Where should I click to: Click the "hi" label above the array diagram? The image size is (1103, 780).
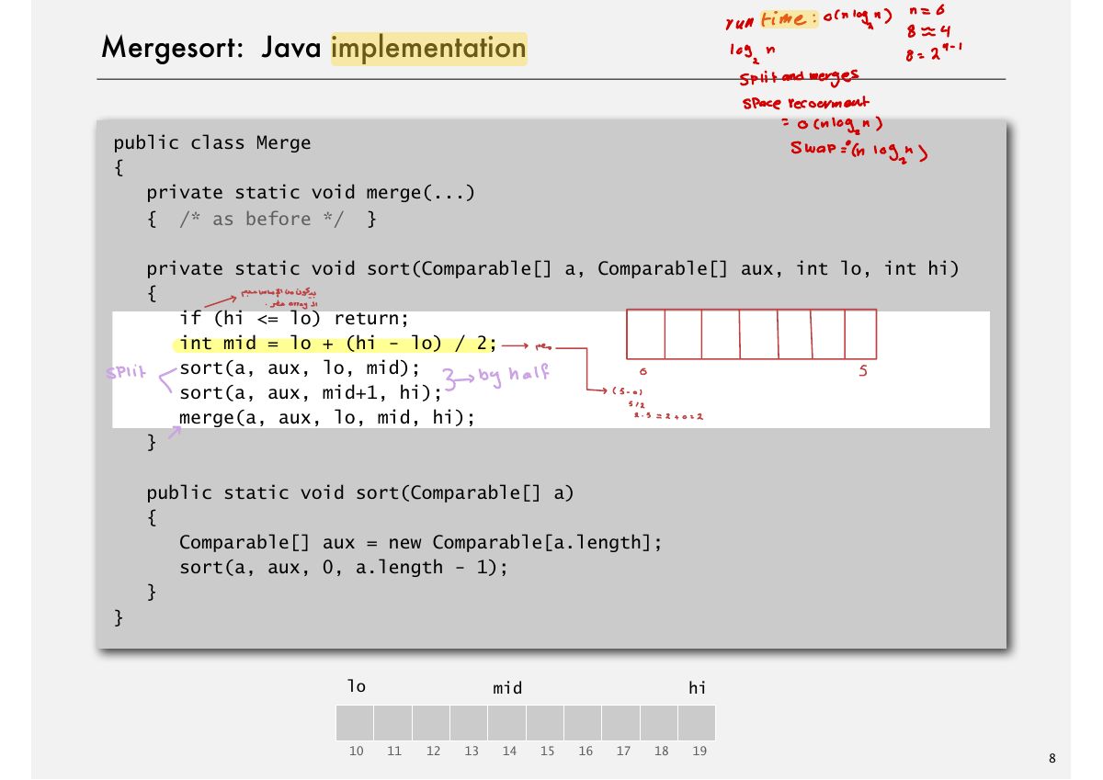pos(698,687)
